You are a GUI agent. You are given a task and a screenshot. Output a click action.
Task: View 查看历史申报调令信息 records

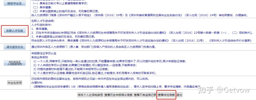[x=118, y=95]
